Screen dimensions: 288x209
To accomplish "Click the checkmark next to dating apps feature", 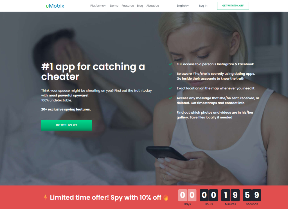I will click(x=170, y=74).
